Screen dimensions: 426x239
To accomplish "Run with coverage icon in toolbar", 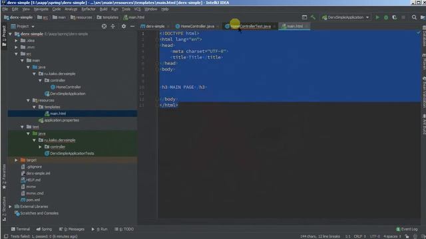I will (x=394, y=17).
